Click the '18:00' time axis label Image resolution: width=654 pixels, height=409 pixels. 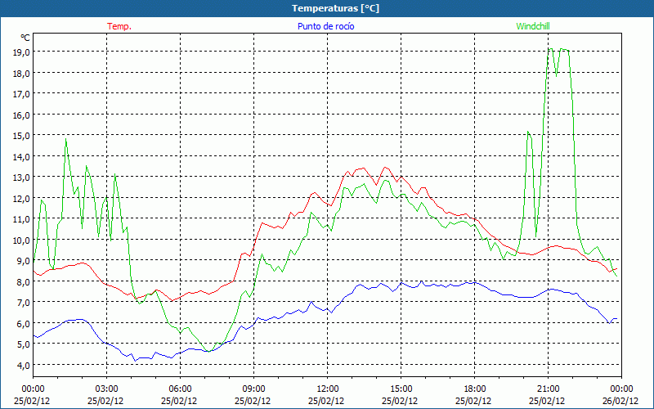click(x=475, y=389)
